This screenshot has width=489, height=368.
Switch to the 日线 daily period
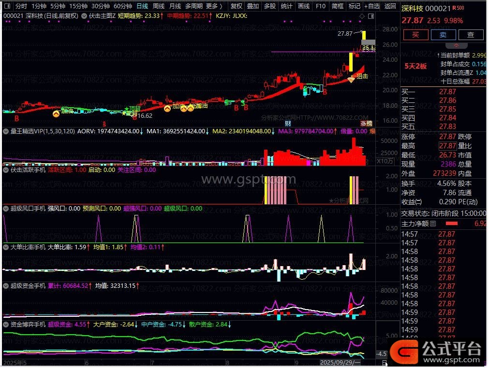(x=142, y=6)
